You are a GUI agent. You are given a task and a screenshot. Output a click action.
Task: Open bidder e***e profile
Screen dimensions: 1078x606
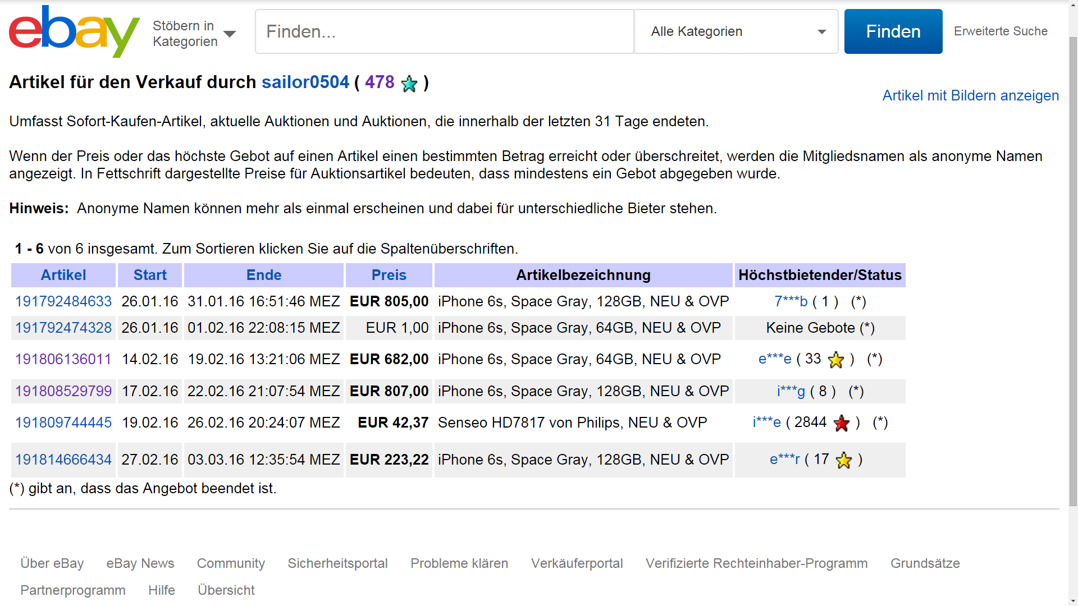pos(775,359)
